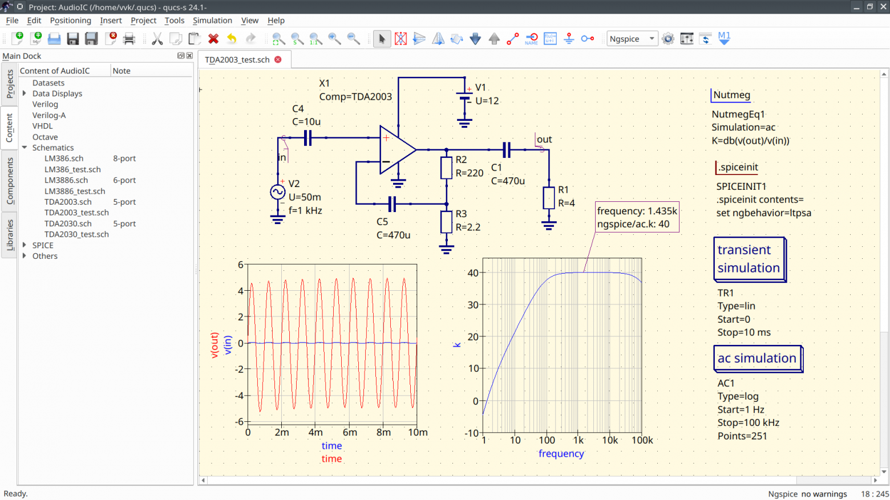Copy the selected elements
The height and width of the screenshot is (500, 890).
[x=176, y=39]
